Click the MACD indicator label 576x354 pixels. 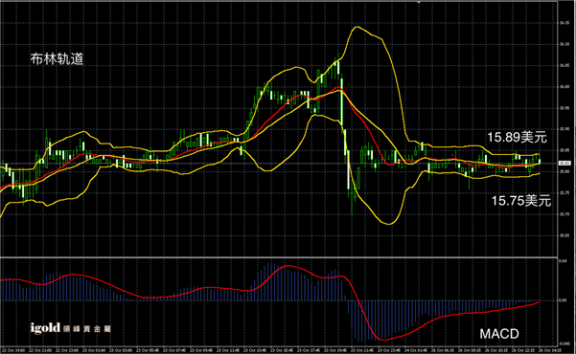click(x=499, y=334)
